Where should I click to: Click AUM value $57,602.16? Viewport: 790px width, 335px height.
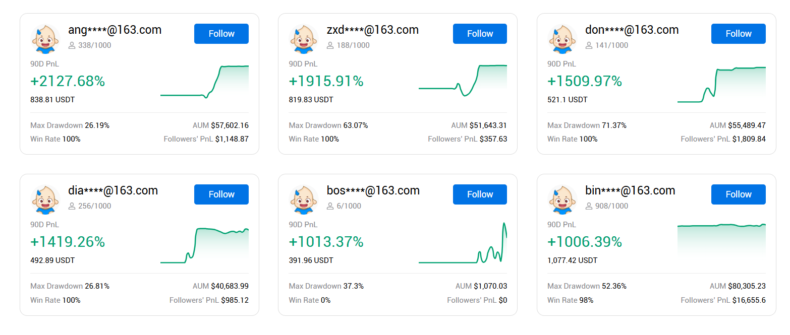click(x=230, y=125)
